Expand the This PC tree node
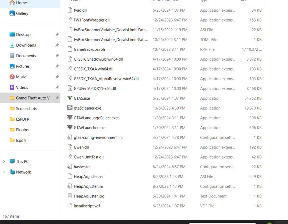Viewport: 288px width, 224px height. pyautogui.click(x=4, y=161)
